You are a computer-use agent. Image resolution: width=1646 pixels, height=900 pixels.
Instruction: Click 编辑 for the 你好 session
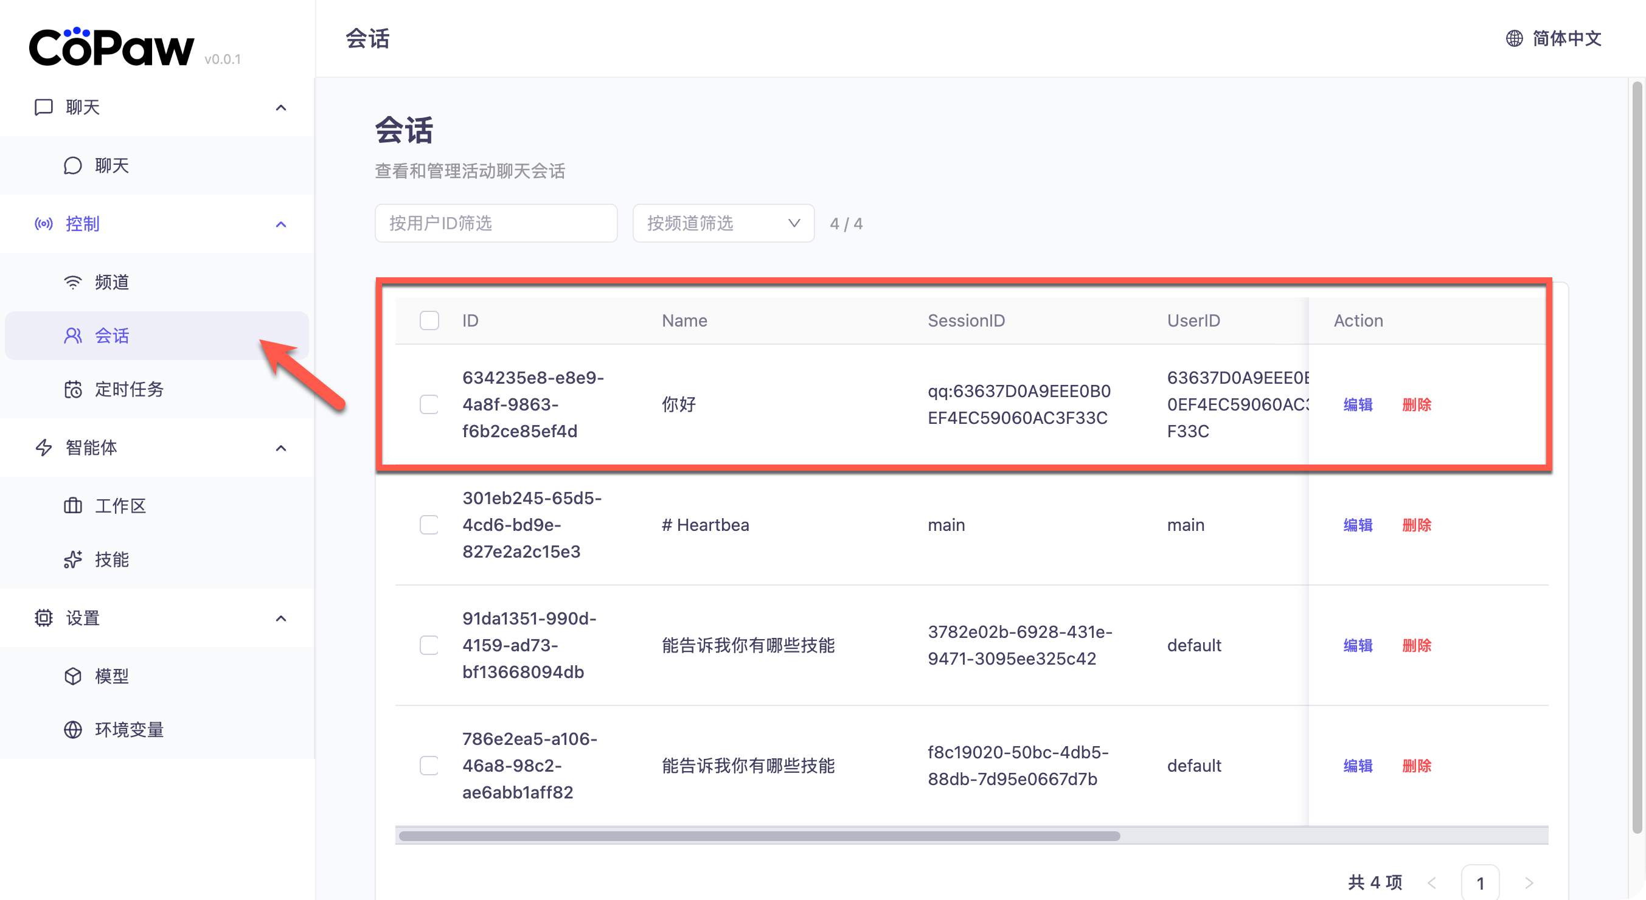[1357, 405]
